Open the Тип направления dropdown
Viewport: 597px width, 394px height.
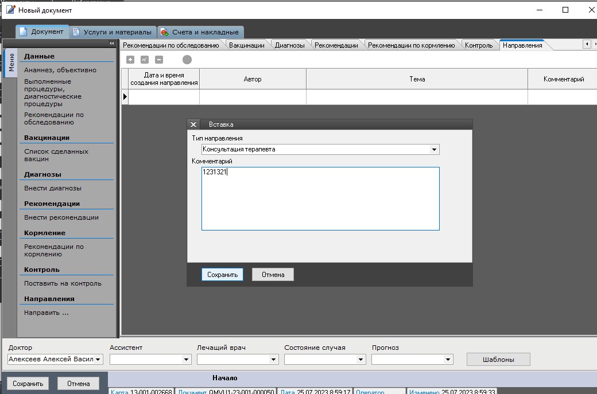(x=434, y=150)
